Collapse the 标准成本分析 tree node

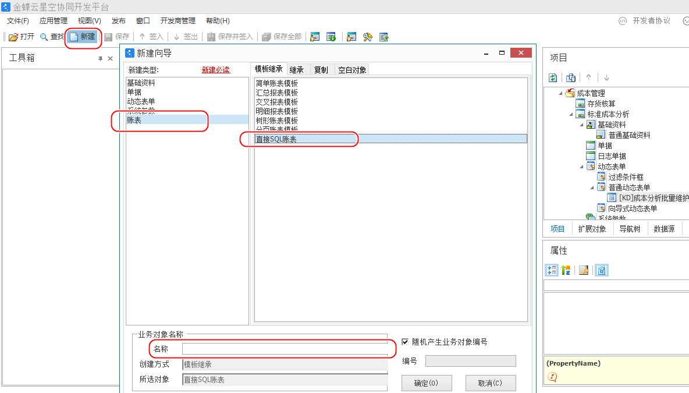tap(571, 114)
